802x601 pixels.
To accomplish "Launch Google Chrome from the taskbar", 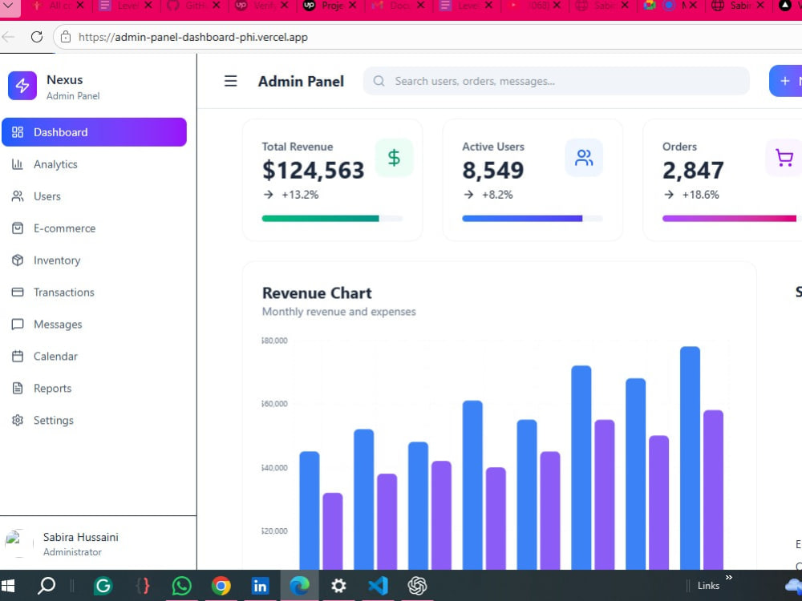I will point(221,586).
